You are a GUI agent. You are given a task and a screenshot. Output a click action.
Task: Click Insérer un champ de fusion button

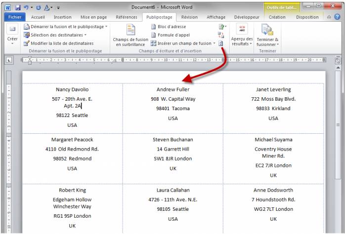183,43
